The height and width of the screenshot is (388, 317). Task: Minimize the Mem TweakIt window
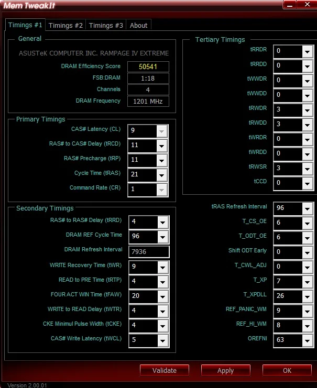click(290, 5)
